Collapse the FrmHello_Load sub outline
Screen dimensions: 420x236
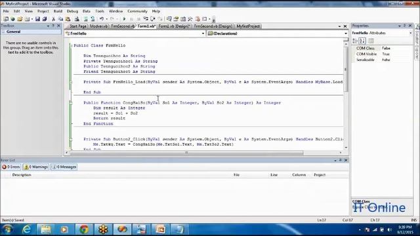pyautogui.click(x=71, y=82)
